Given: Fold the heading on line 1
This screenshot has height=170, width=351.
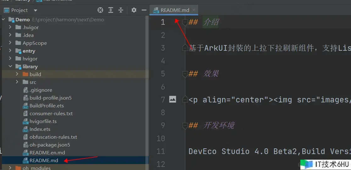Looking at the screenshot, I should point(185,22).
